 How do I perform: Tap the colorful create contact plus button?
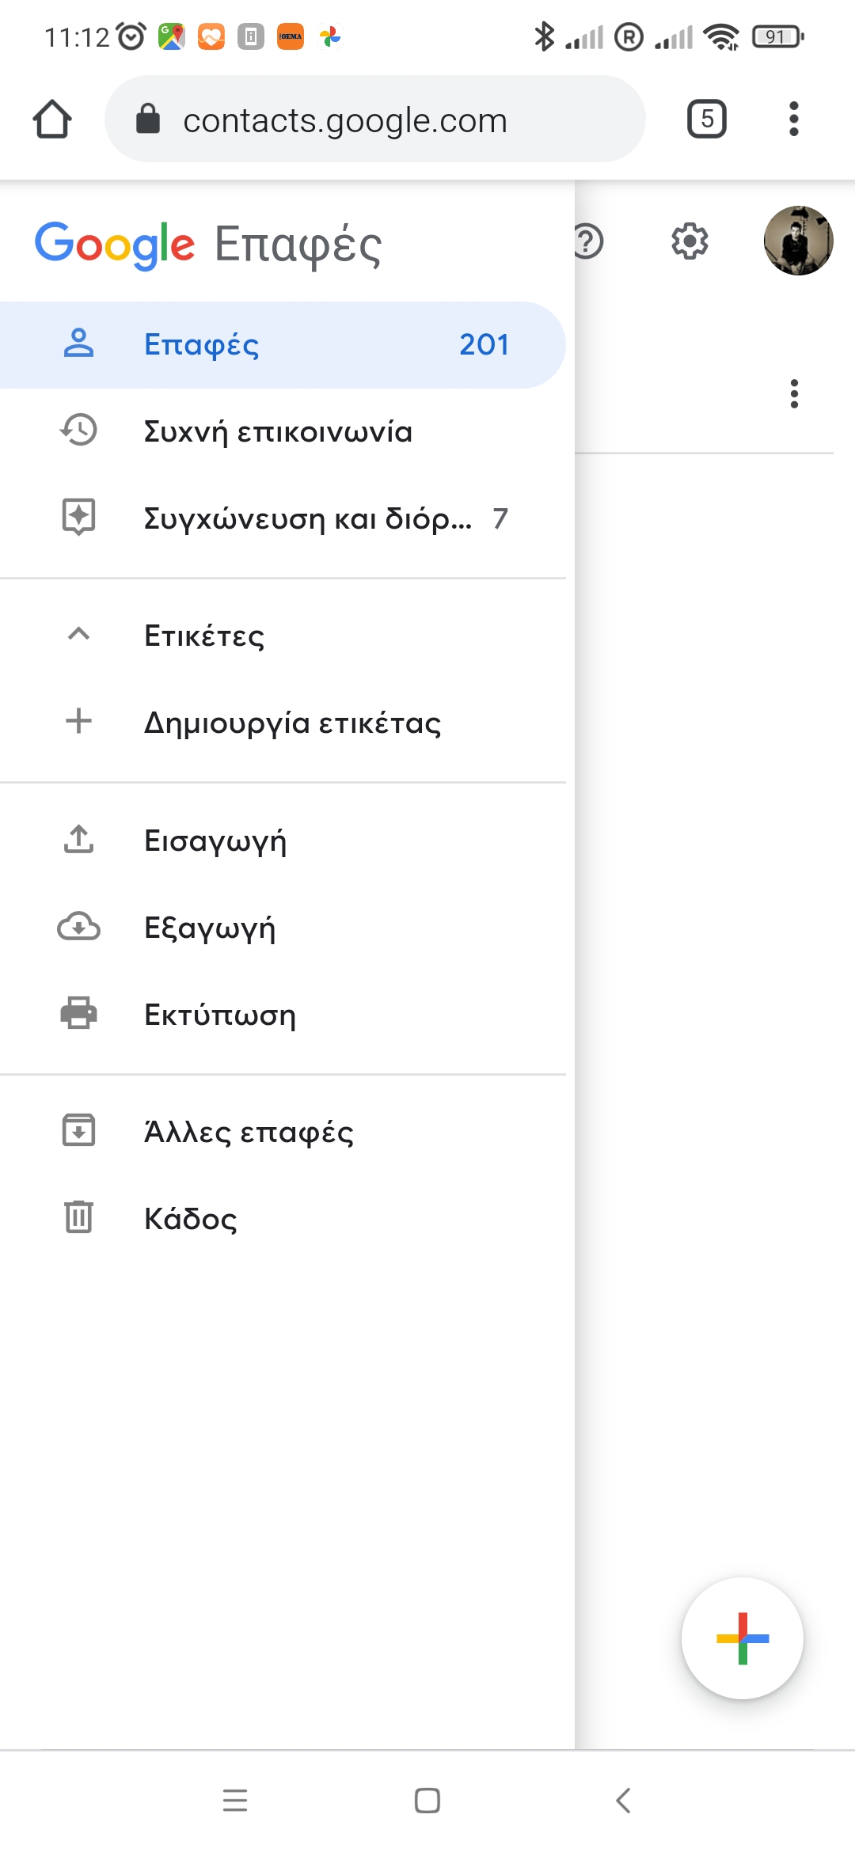click(742, 1638)
